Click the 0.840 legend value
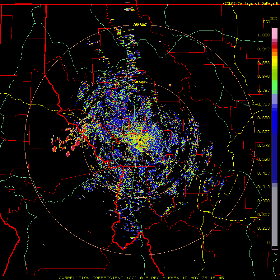The height and width of the screenshot is (280, 280). pos(264,77)
